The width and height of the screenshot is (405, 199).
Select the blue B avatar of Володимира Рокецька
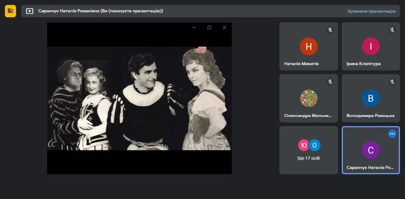coord(371,98)
